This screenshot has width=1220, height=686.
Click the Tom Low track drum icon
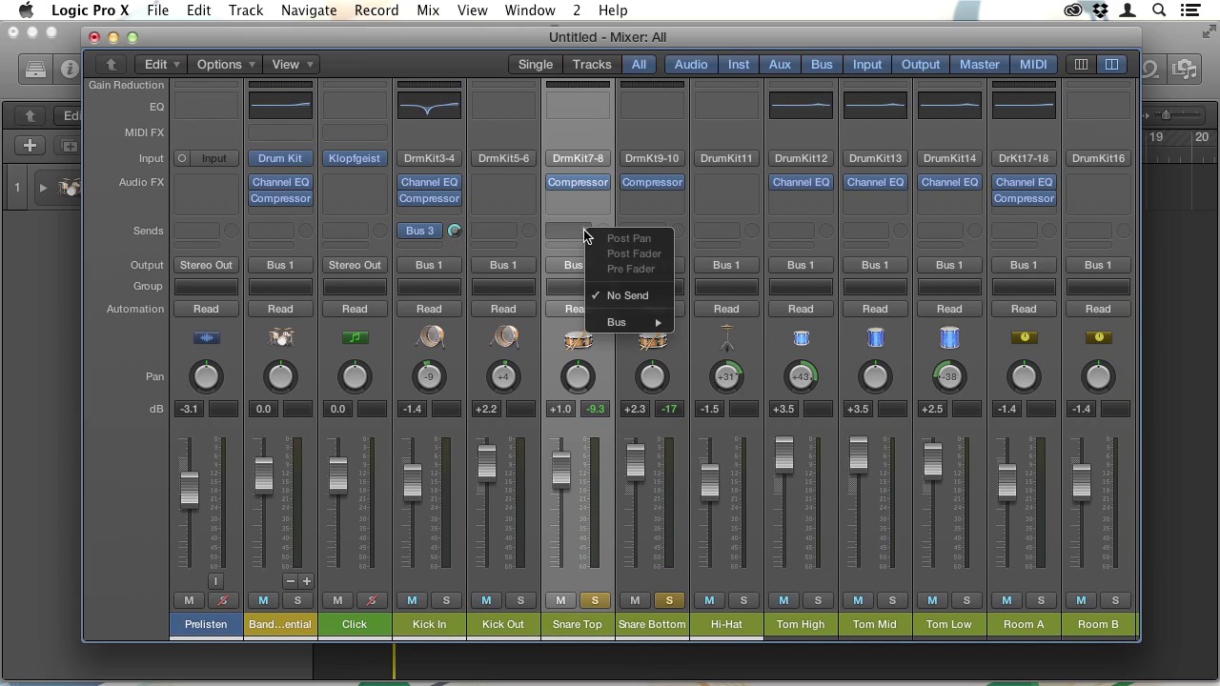[949, 338]
